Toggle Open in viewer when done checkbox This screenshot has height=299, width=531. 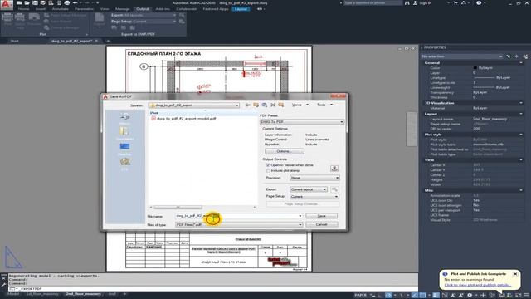pos(268,165)
